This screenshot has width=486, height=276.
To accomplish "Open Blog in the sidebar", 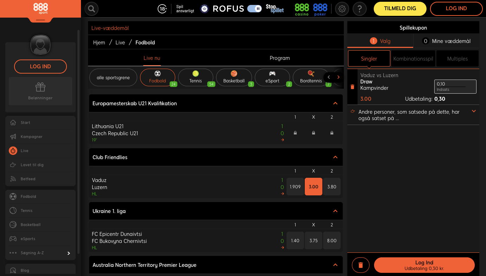I will coord(40,270).
